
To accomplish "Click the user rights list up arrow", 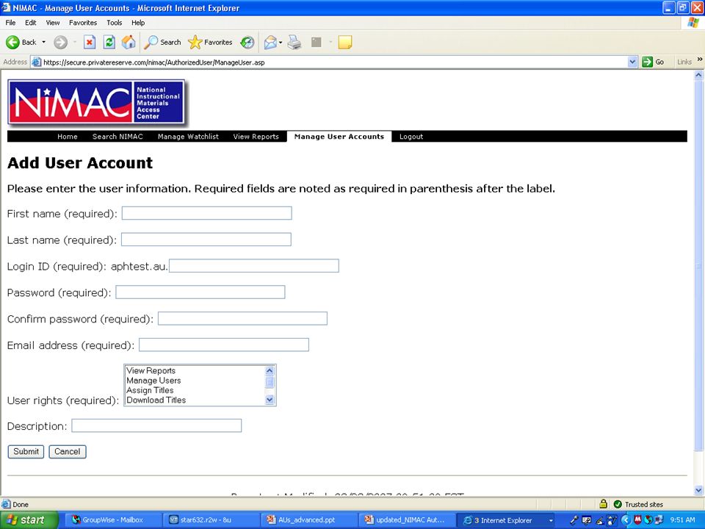I will 270,371.
